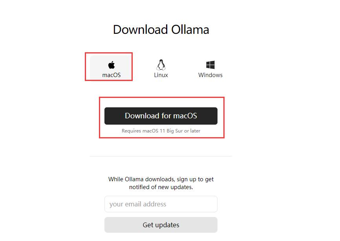Click the red outline around the download section
The height and width of the screenshot is (241, 340).
coord(162,98)
